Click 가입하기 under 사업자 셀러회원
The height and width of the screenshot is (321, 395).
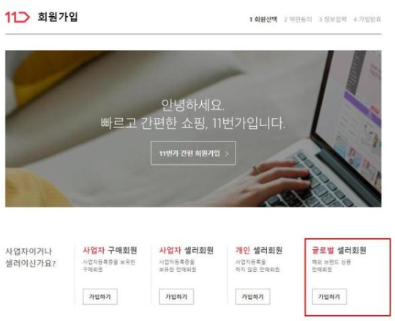tap(176, 297)
